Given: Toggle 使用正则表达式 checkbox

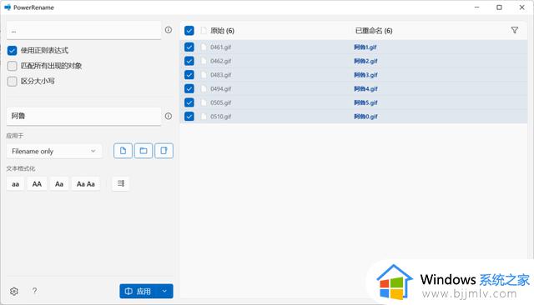Looking at the screenshot, I should click(12, 51).
